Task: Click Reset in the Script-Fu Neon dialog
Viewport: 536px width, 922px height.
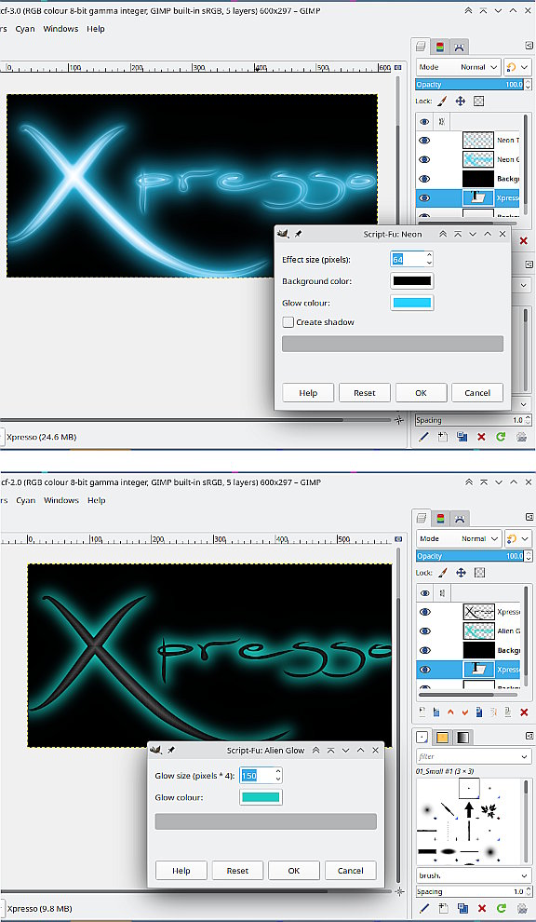Action: [x=365, y=393]
